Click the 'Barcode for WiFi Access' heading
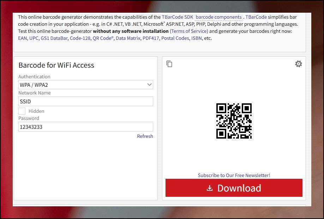The image size is (324, 219). (56, 65)
